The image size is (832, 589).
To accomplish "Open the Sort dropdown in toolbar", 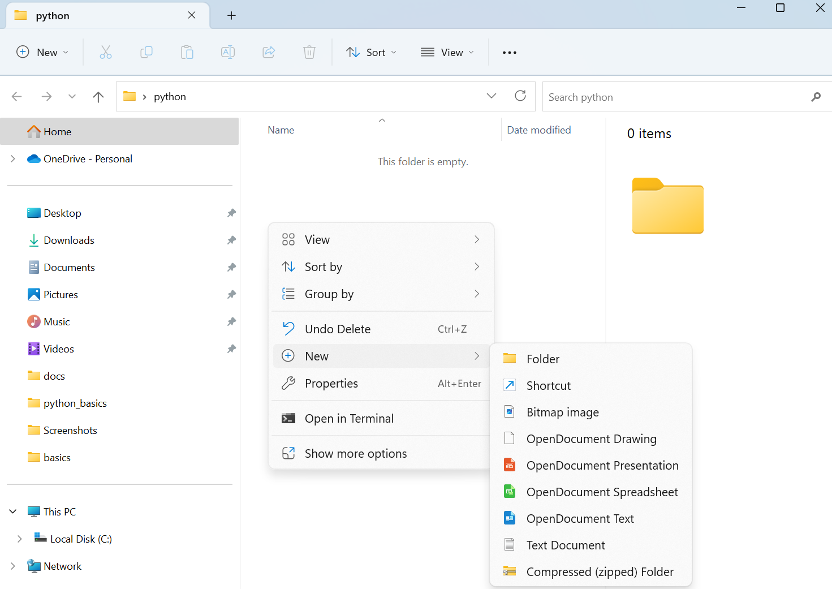I will 371,53.
